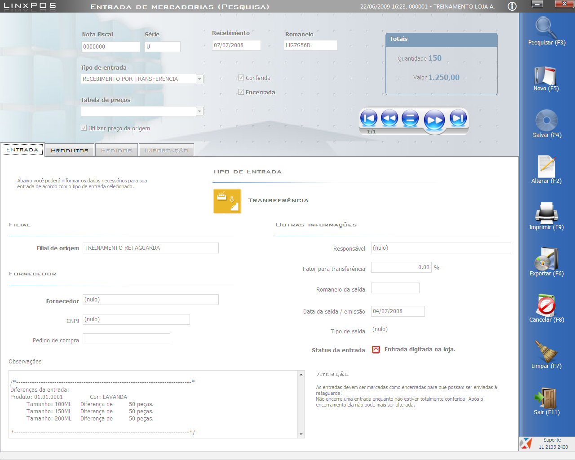Click the Valor total 1.250,00
Image resolution: width=575 pixels, height=460 pixels.
[444, 77]
